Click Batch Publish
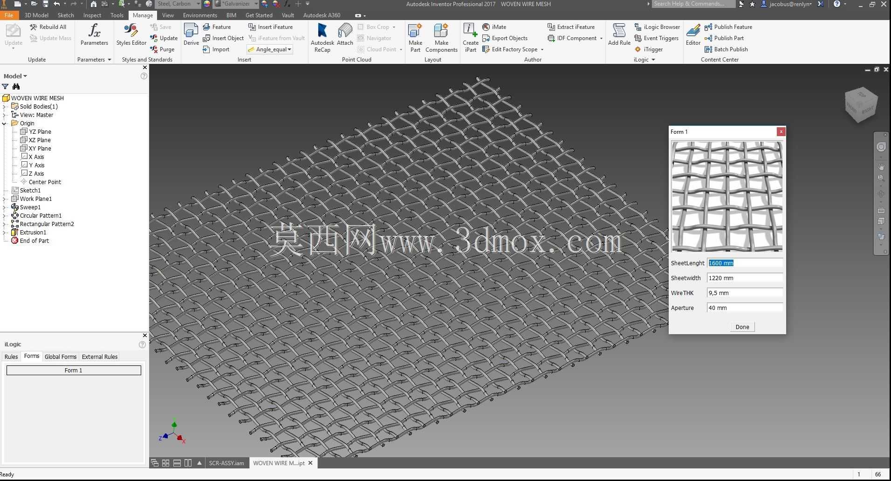 pyautogui.click(x=726, y=49)
